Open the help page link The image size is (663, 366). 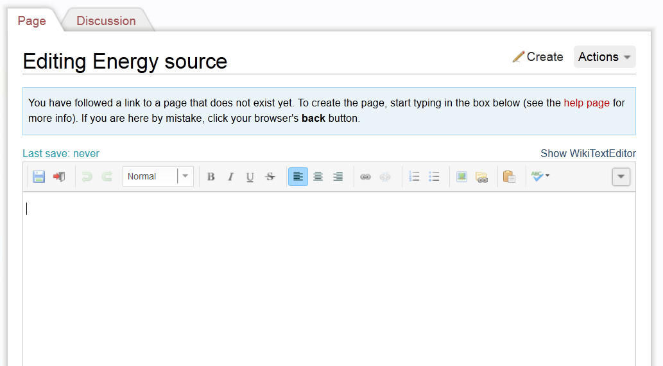point(587,103)
